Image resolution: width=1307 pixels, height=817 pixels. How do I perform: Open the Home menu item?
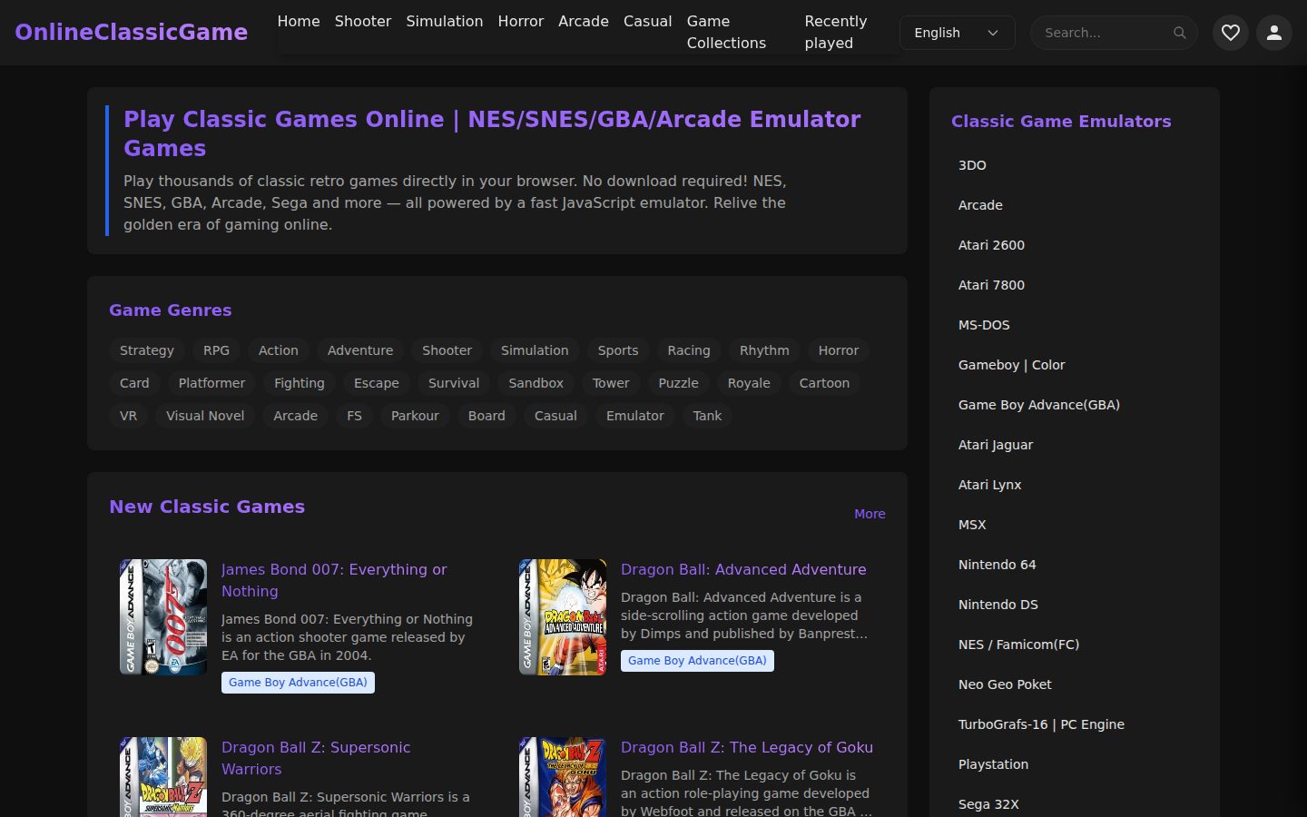pos(299,21)
